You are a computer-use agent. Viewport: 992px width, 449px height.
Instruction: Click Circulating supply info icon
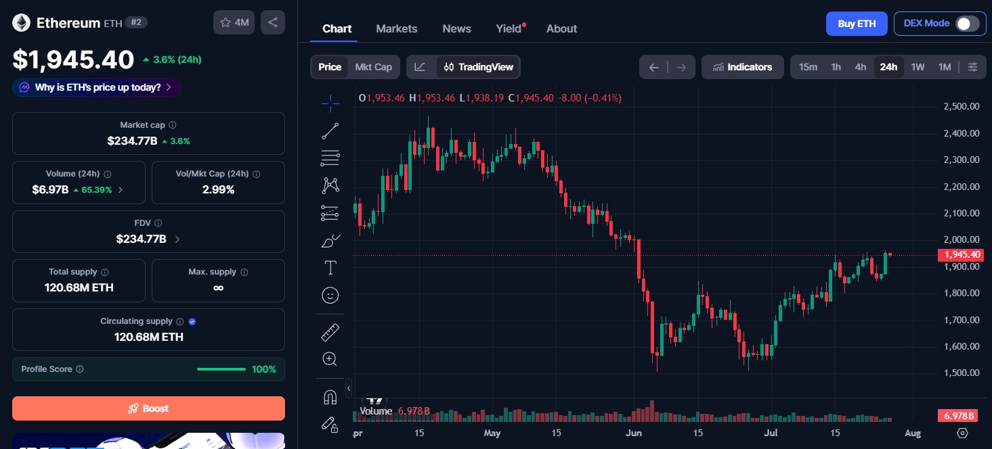click(179, 321)
